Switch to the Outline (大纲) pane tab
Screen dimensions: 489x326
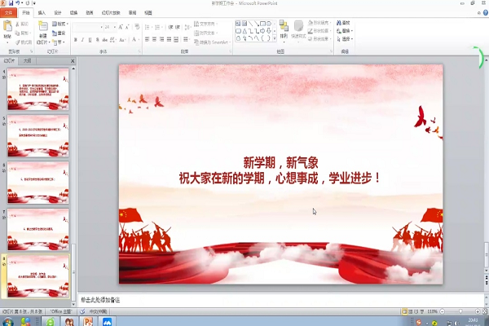tap(27, 60)
